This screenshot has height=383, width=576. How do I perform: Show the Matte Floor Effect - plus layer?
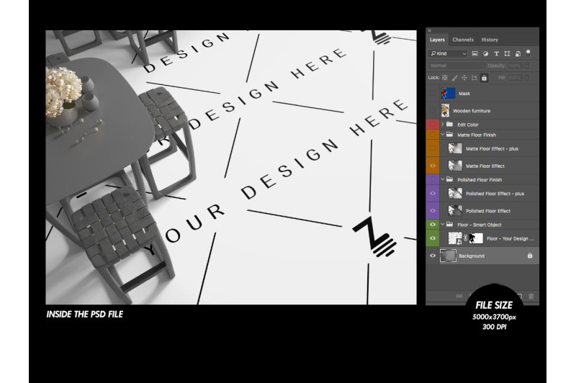(x=433, y=148)
